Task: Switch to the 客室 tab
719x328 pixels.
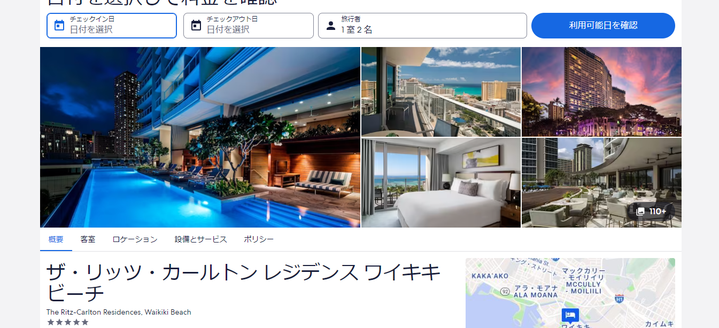Action: tap(88, 239)
